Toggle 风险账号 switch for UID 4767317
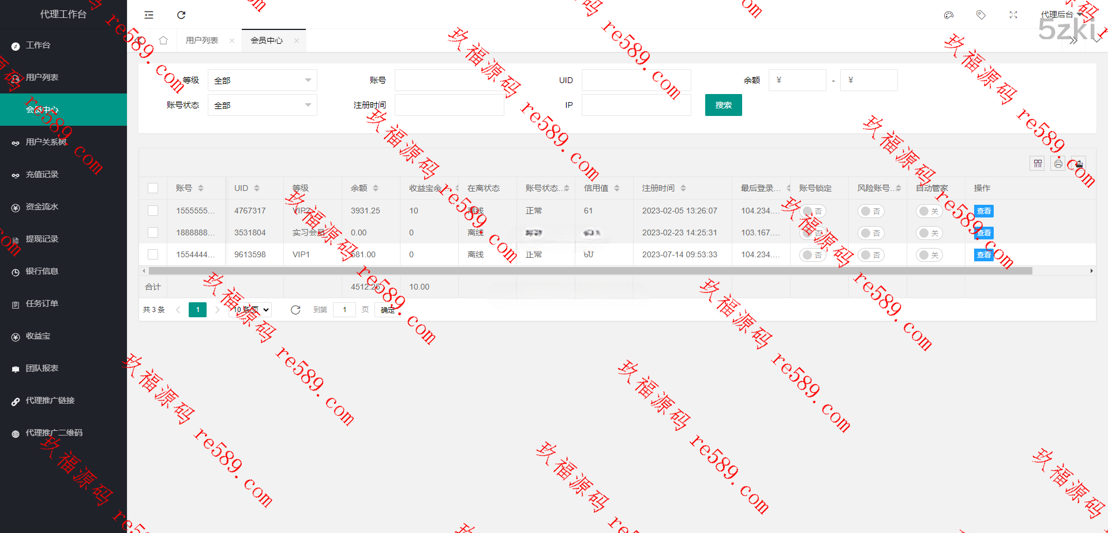The height and width of the screenshot is (533, 1108). tap(870, 211)
